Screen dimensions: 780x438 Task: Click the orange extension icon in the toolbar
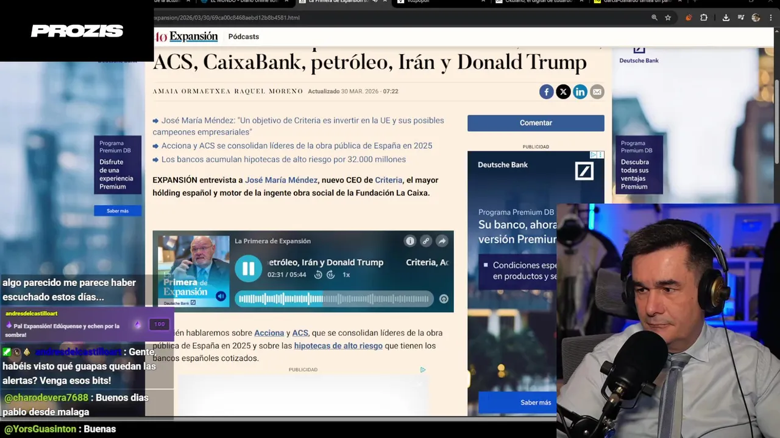tap(689, 18)
